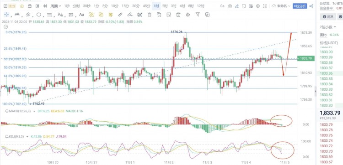This screenshot has height=165, width=343.
Task: Open the drawing filter funnel icon
Action: click(198, 15)
